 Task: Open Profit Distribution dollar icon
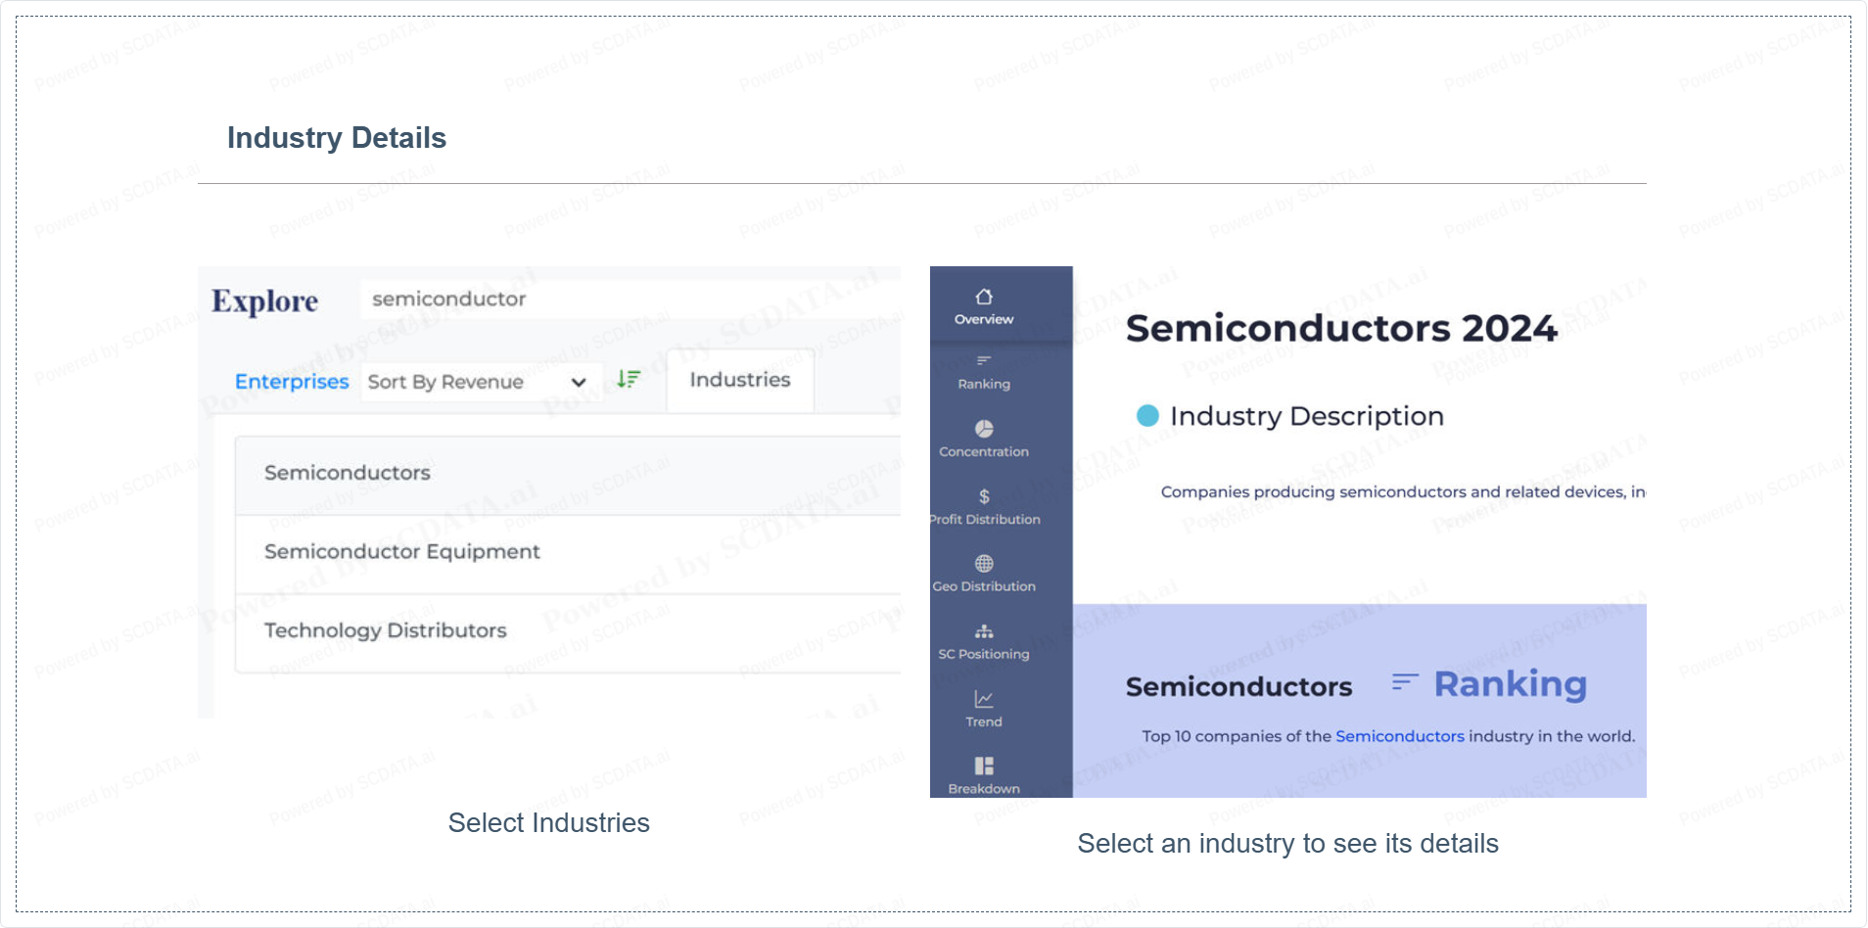click(x=984, y=496)
